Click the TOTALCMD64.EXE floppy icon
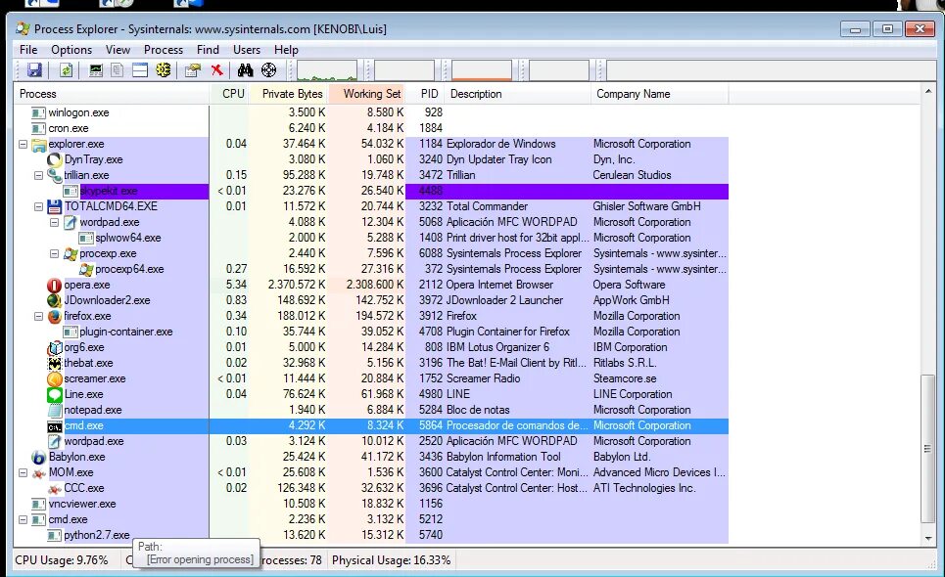The height and width of the screenshot is (577, 945). 54,206
